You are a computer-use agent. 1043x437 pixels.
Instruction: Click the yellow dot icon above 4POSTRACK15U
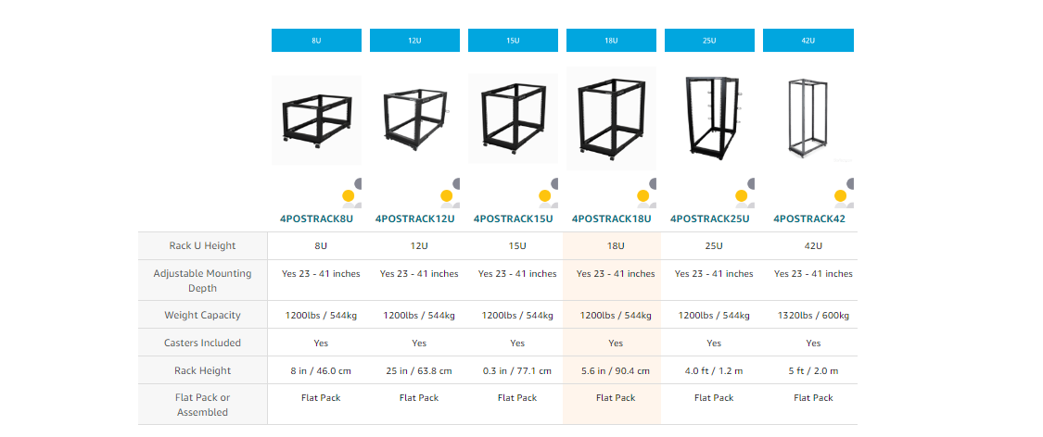(545, 196)
